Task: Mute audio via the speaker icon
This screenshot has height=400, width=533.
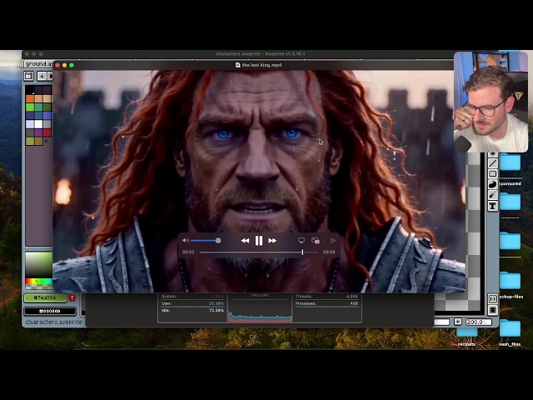Action: coord(186,241)
